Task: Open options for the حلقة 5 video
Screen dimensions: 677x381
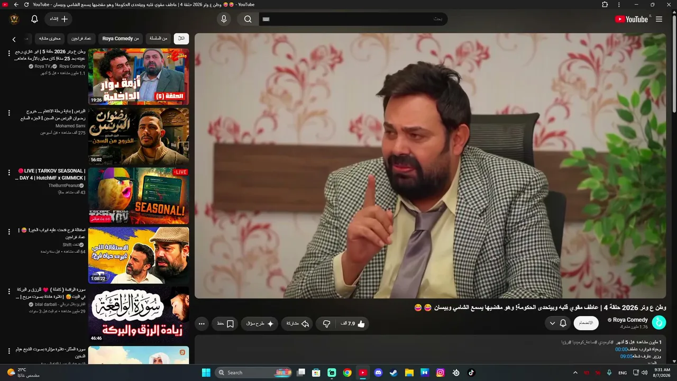Action: [9, 53]
